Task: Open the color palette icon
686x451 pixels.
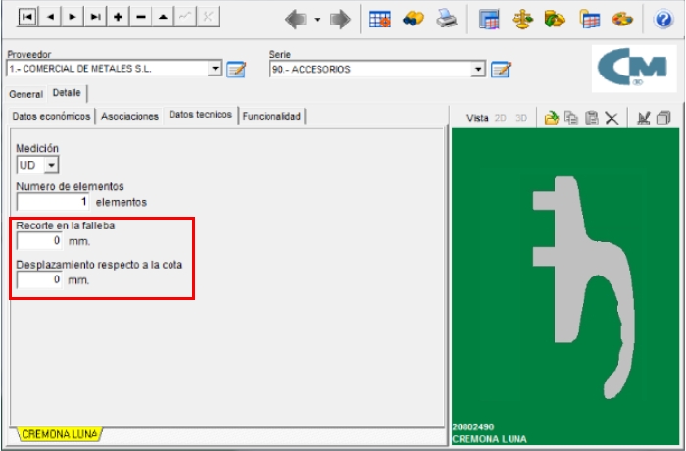Action: click(621, 20)
